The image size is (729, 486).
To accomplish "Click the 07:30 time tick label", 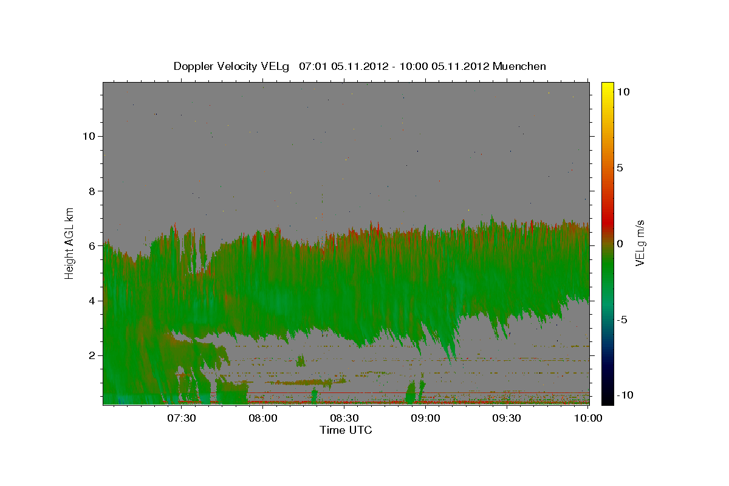I will coord(181,419).
